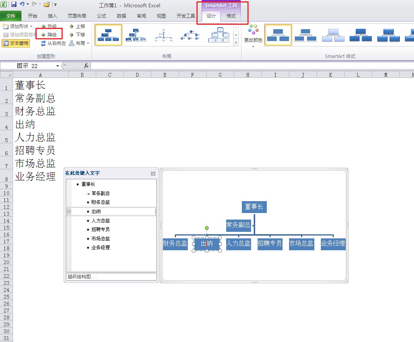Click the Excel application icon in title bar
The image size is (414, 342).
4,4
